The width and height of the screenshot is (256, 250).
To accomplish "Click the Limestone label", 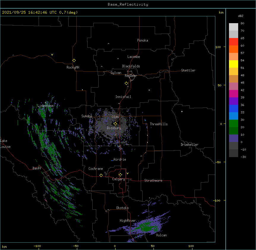I will [x=45, y=106].
